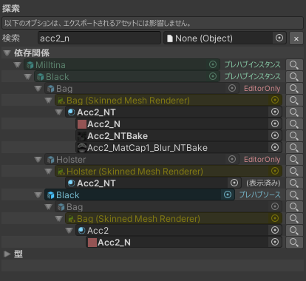Select the Acc2 material row
Image resolution: width=306 pixels, height=281 pixels.
pos(179,231)
